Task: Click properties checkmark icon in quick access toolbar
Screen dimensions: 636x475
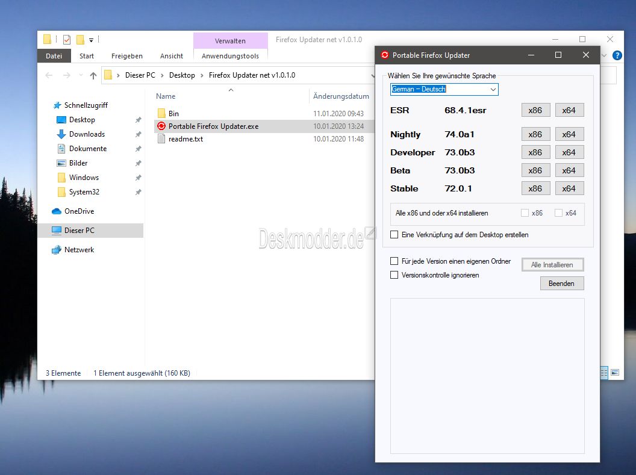Action: coord(67,40)
